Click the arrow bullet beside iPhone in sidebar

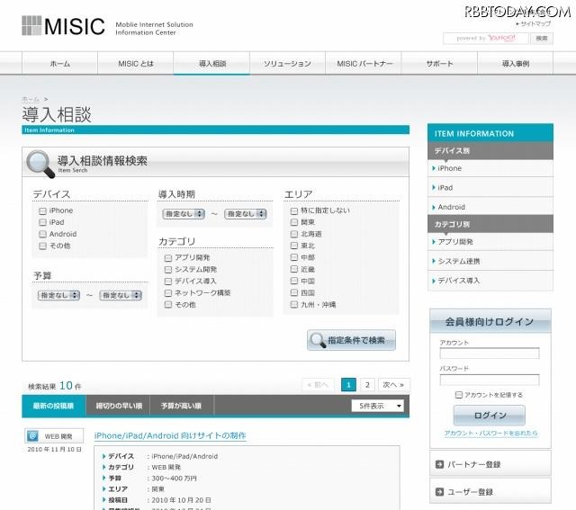click(x=434, y=168)
